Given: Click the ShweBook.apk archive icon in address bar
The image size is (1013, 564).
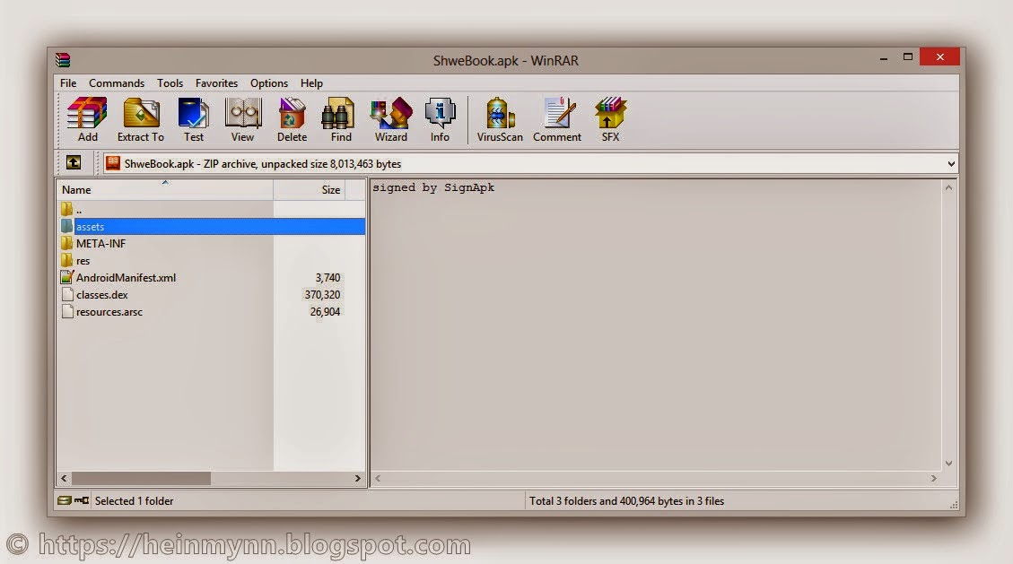Looking at the screenshot, I should click(x=113, y=163).
